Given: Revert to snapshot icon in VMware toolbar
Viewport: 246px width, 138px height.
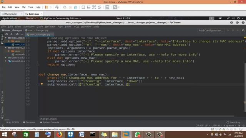Looking at the screenshot, I should pos(70,7).
